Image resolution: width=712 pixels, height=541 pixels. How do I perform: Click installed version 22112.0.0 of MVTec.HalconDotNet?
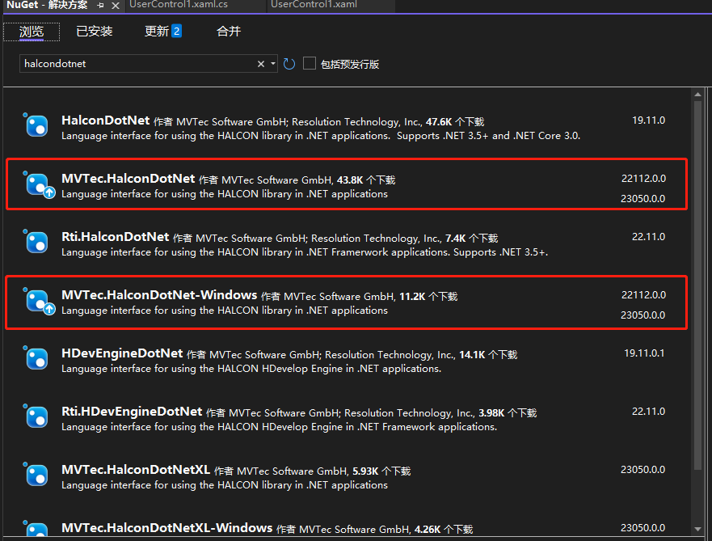coord(643,179)
